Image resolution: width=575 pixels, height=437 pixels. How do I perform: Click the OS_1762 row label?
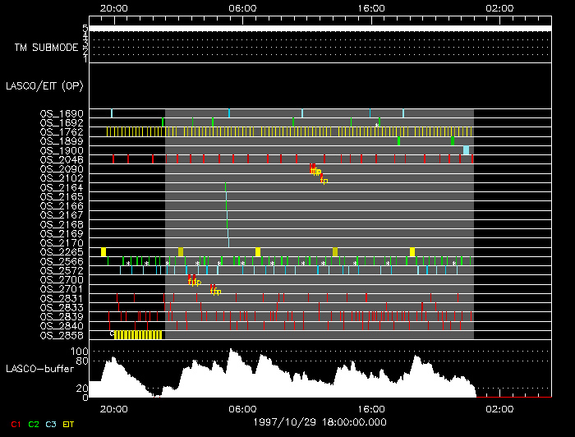pos(62,131)
